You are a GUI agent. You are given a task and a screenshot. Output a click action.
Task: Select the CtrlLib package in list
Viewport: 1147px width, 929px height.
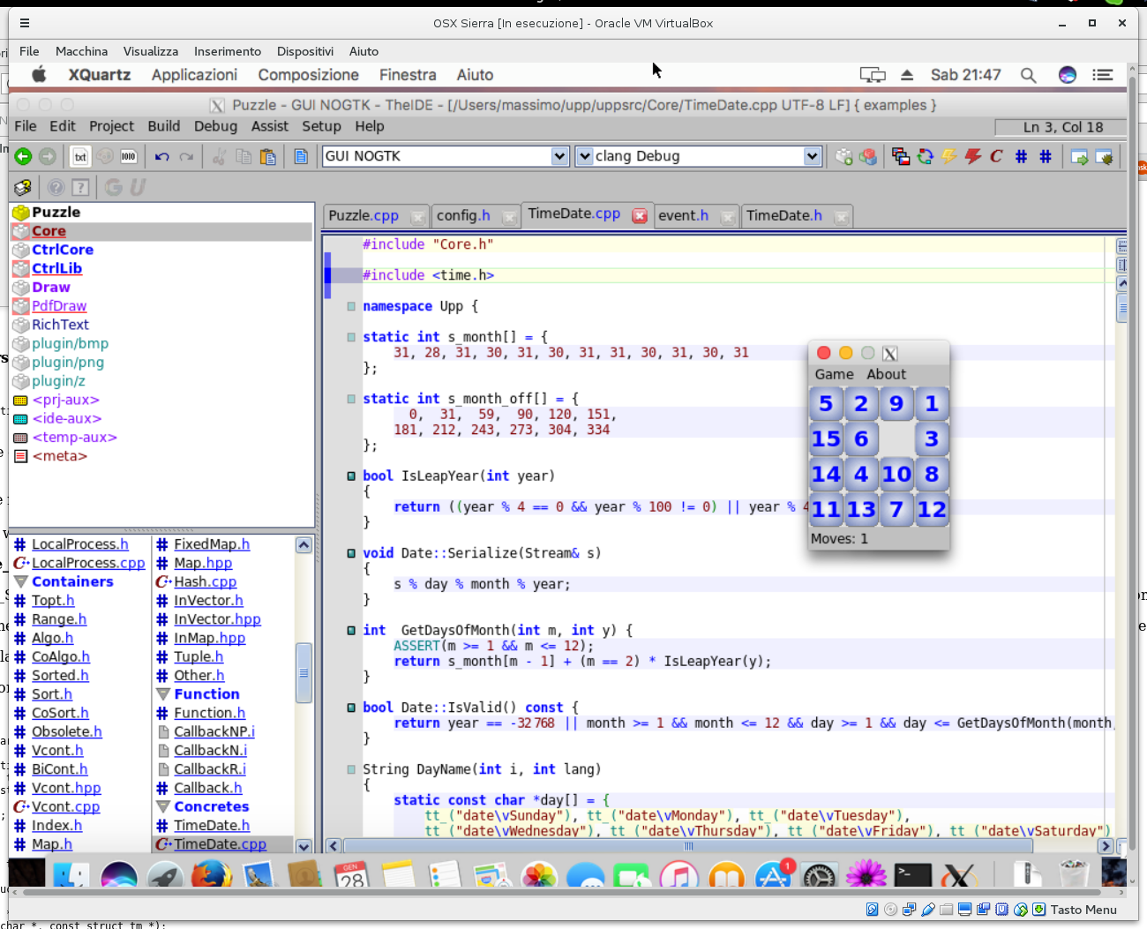56,268
